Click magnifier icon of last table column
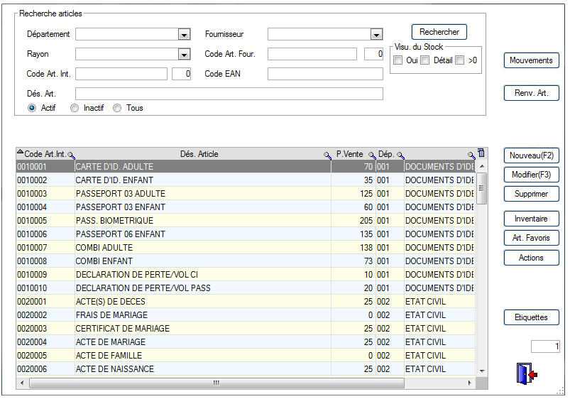This screenshot has height=399, width=570. click(471, 155)
